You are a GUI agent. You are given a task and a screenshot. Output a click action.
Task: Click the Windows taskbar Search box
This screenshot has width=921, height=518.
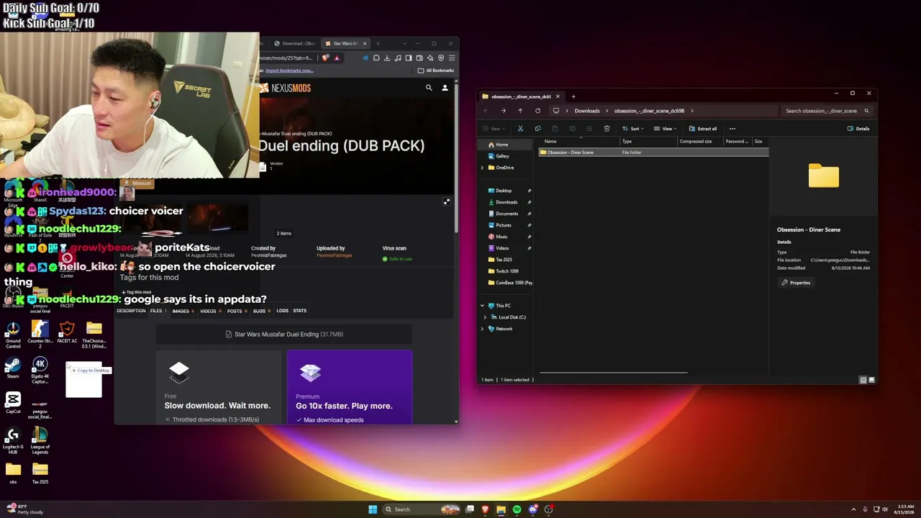[x=420, y=509]
